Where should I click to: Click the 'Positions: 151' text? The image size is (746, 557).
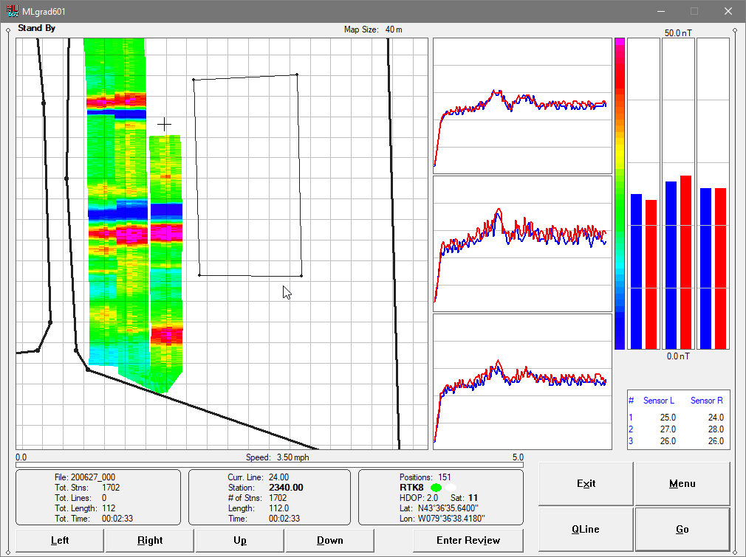click(425, 477)
